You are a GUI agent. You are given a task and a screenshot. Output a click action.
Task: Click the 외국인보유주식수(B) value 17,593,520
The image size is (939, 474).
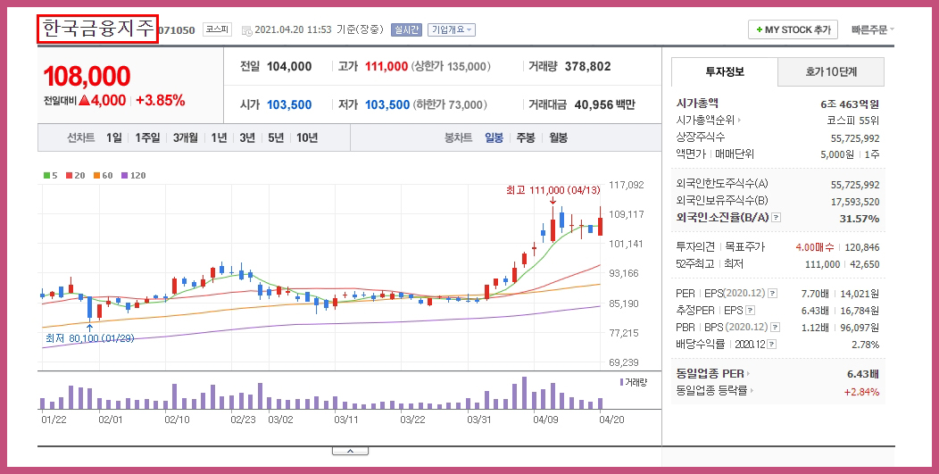coord(855,202)
